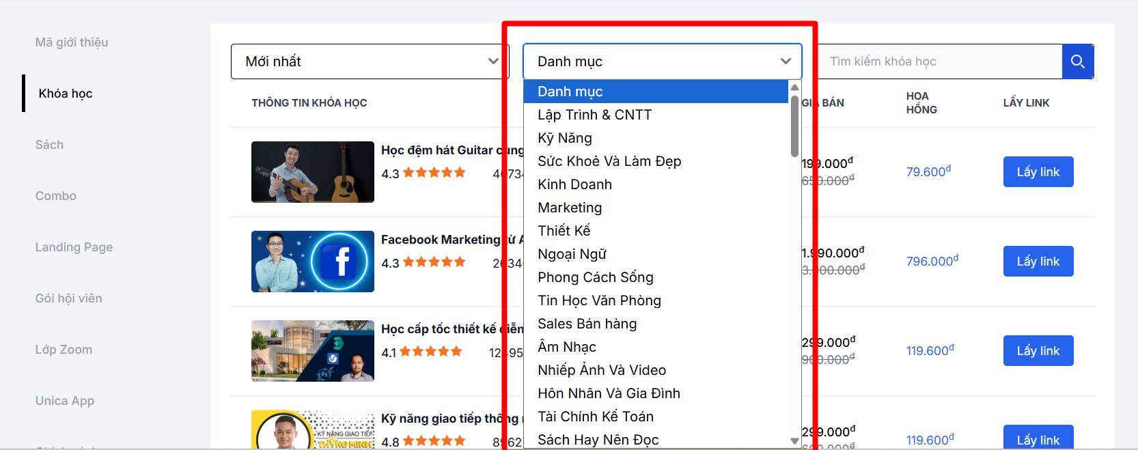
Task: Open Mã giới thiệu in the sidebar
Action: 72,42
